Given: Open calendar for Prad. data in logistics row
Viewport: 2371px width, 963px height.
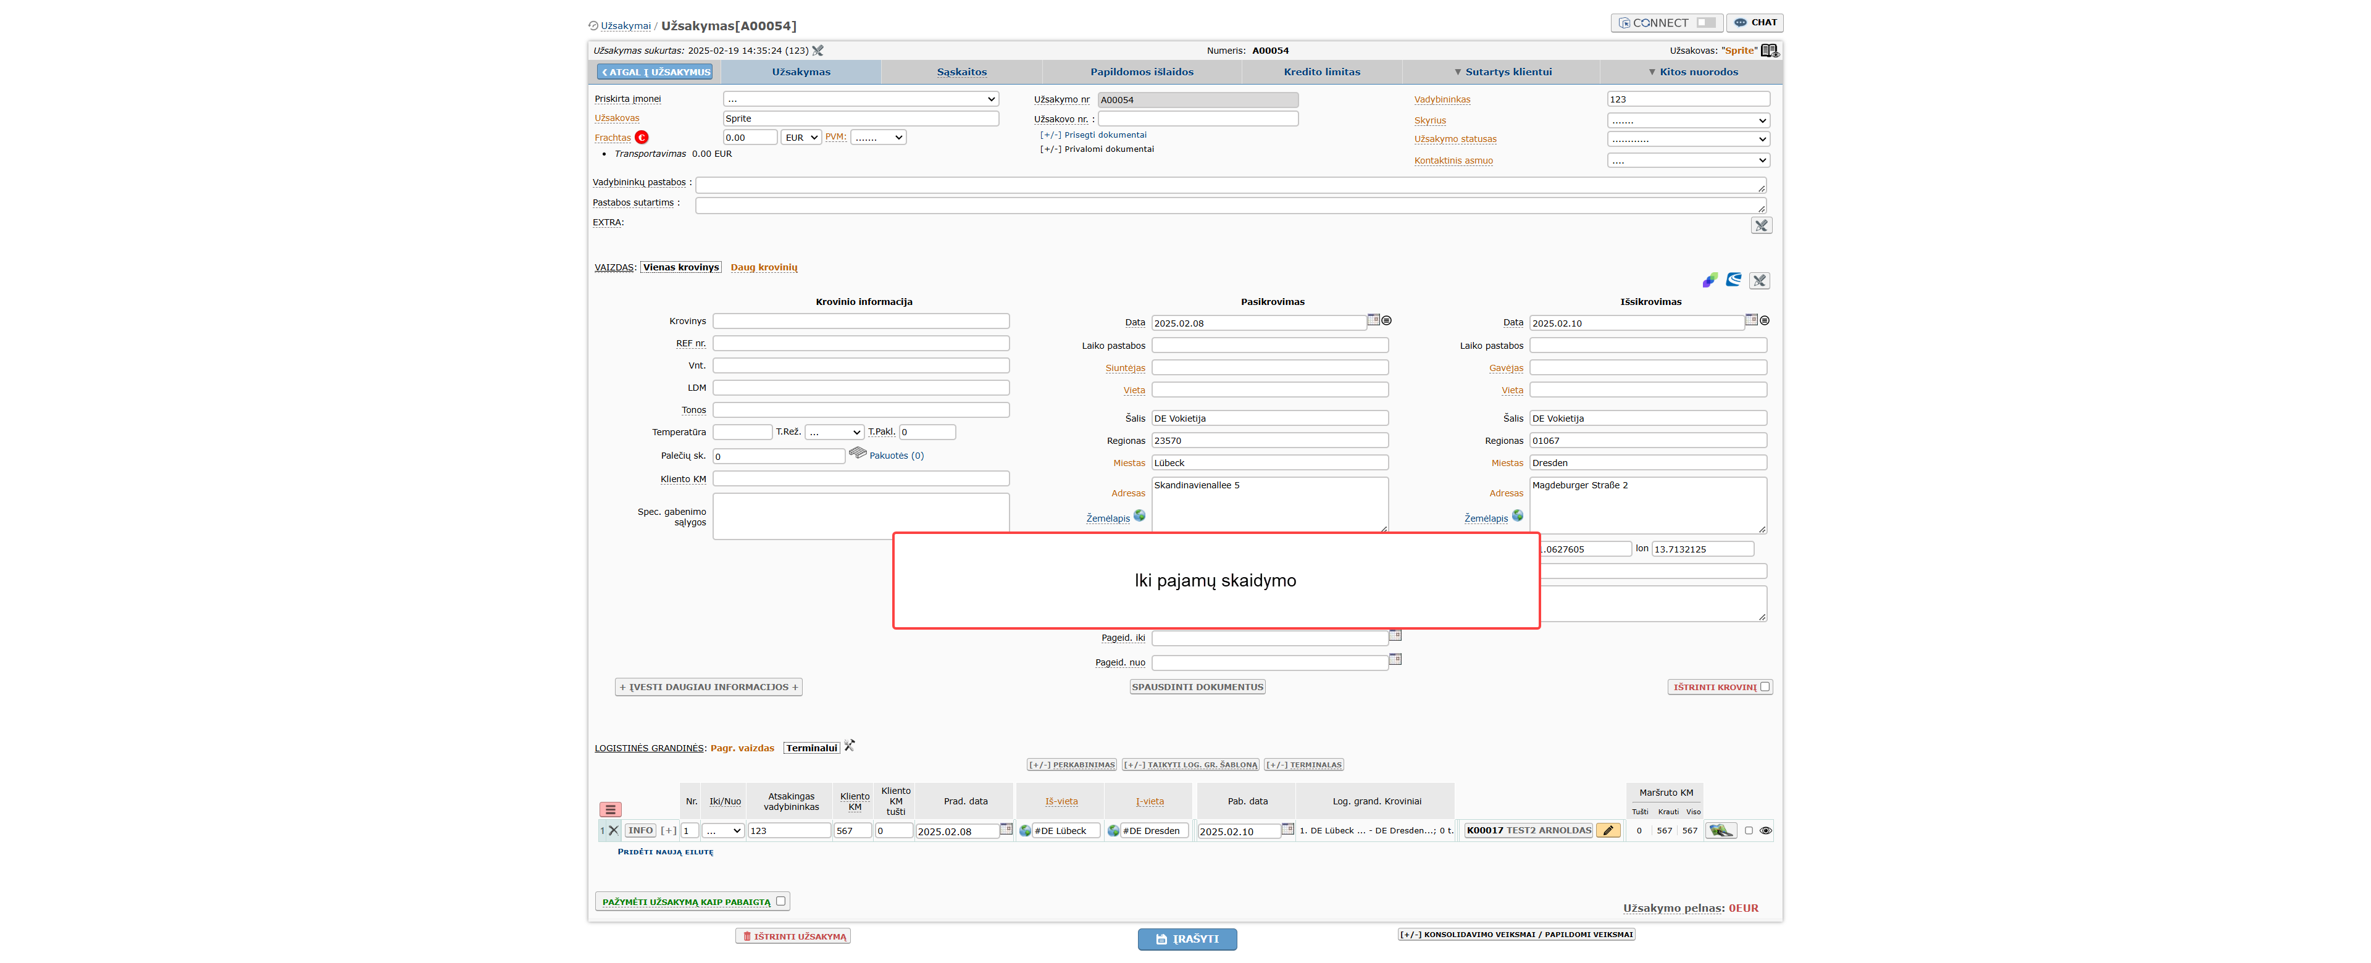Looking at the screenshot, I should pos(1006,830).
